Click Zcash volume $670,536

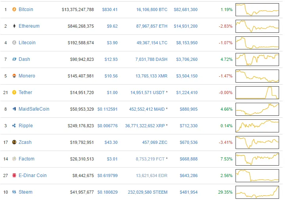pos(189,142)
